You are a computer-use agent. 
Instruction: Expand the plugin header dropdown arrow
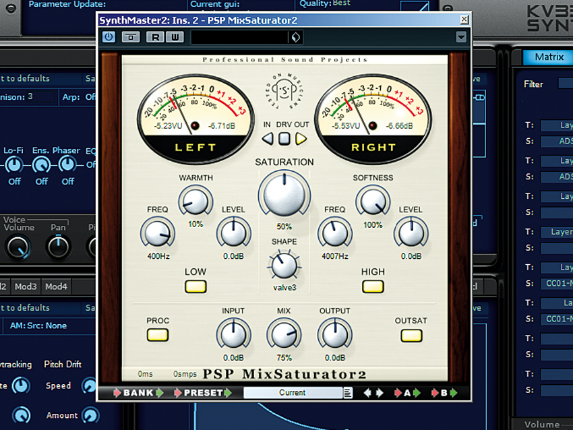[x=461, y=37]
